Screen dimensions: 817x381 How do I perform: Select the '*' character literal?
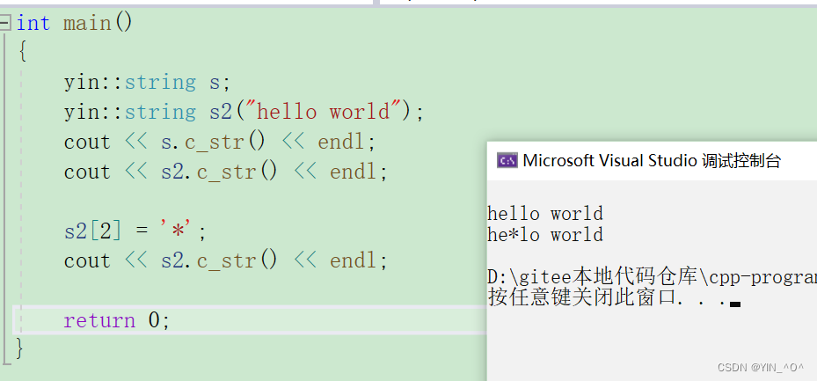tap(182, 231)
